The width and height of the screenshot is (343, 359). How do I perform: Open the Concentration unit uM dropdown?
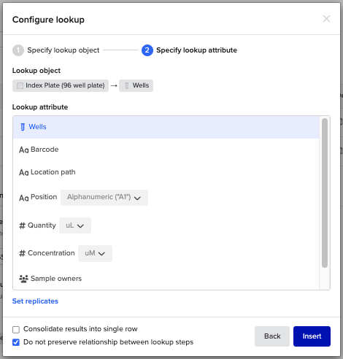[95, 253]
